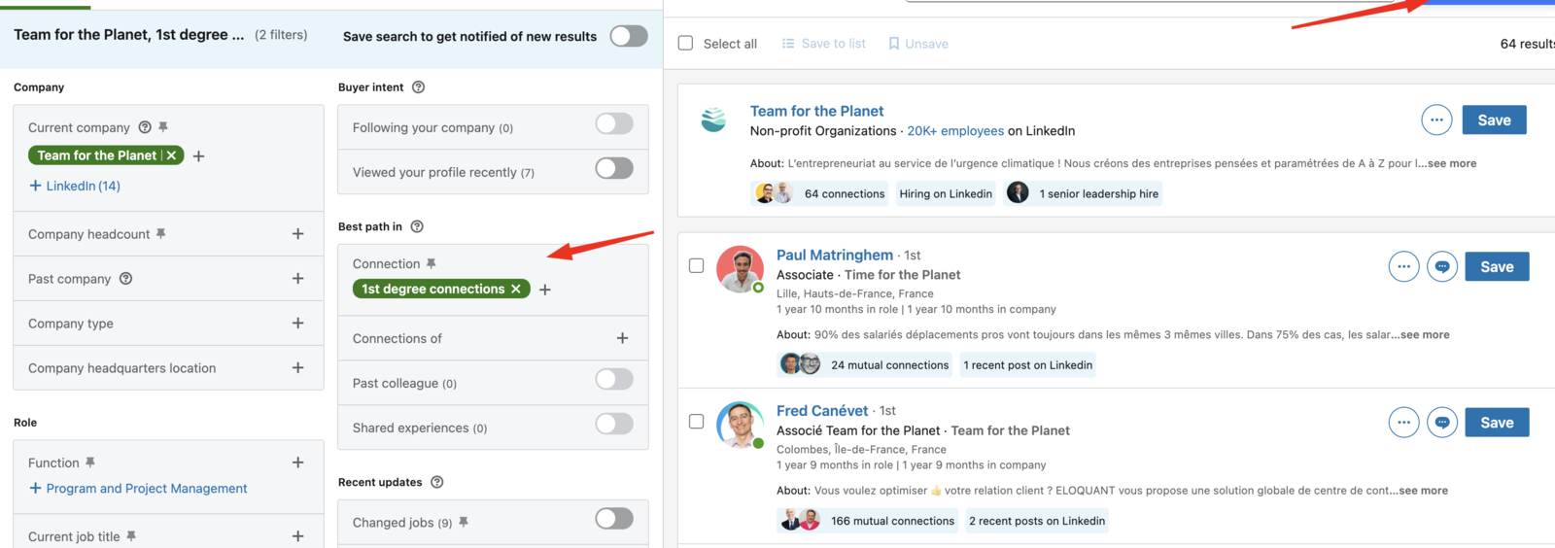Toggle save search notification switch
Screen dimensions: 1555x548
click(x=629, y=36)
